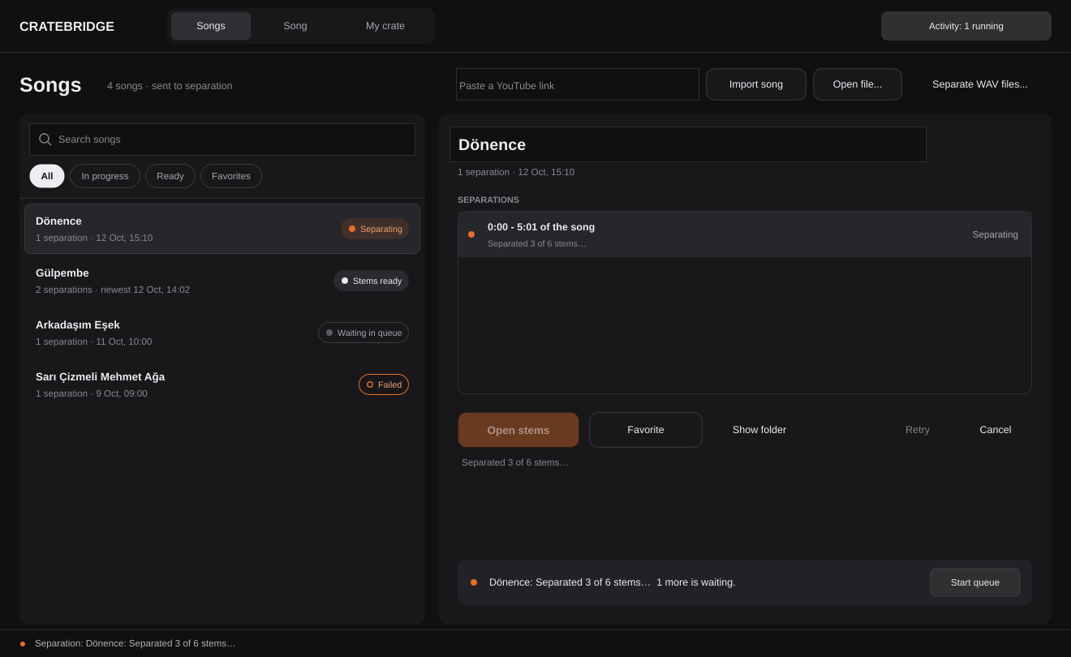Click the SEPARATIONS section heading
1071x657 pixels.
point(488,200)
